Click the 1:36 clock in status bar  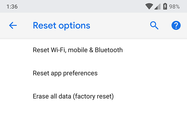click(x=12, y=7)
